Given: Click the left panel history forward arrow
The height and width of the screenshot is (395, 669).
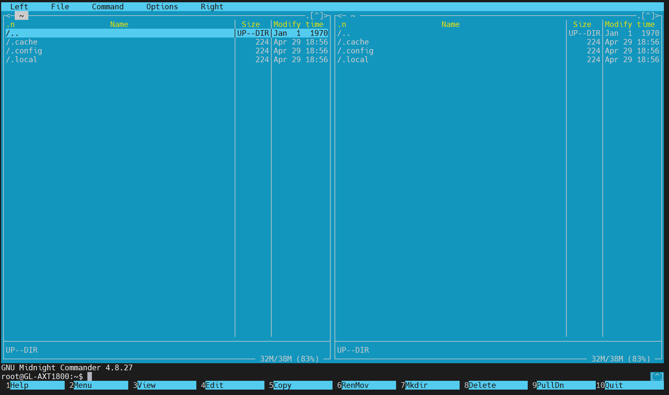Looking at the screenshot, I should 326,16.
